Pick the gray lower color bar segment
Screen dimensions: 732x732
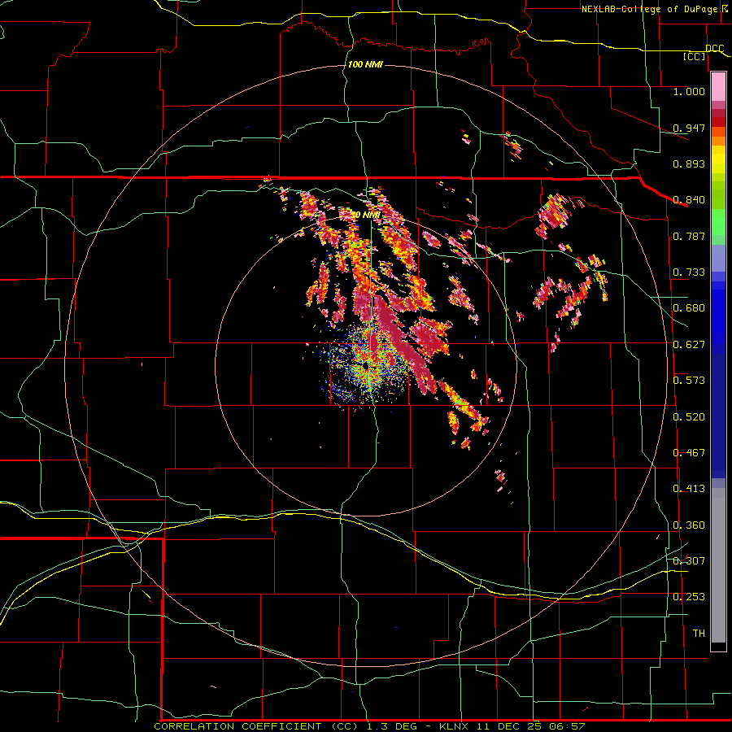tap(718, 565)
